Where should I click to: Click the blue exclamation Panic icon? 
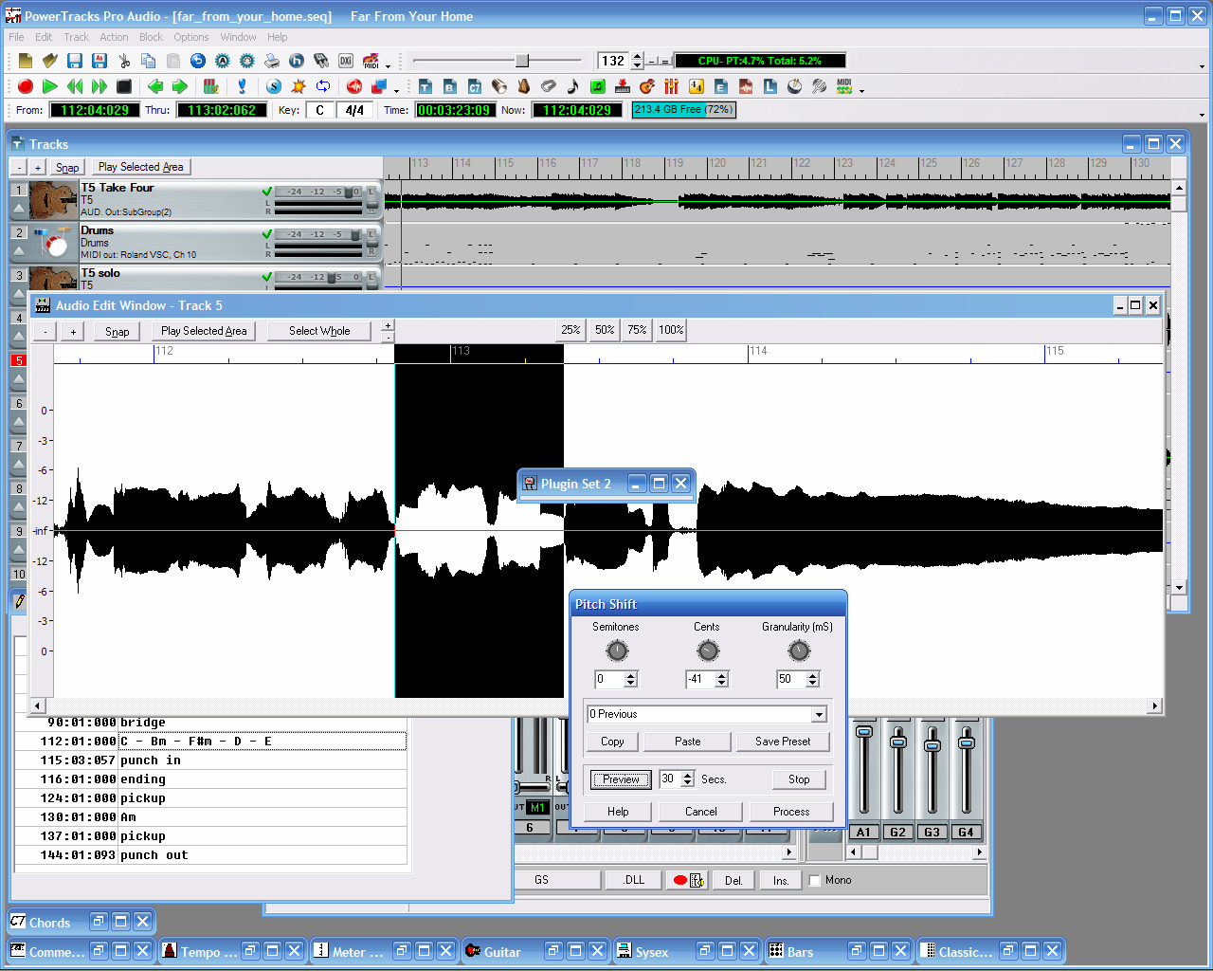pyautogui.click(x=243, y=86)
